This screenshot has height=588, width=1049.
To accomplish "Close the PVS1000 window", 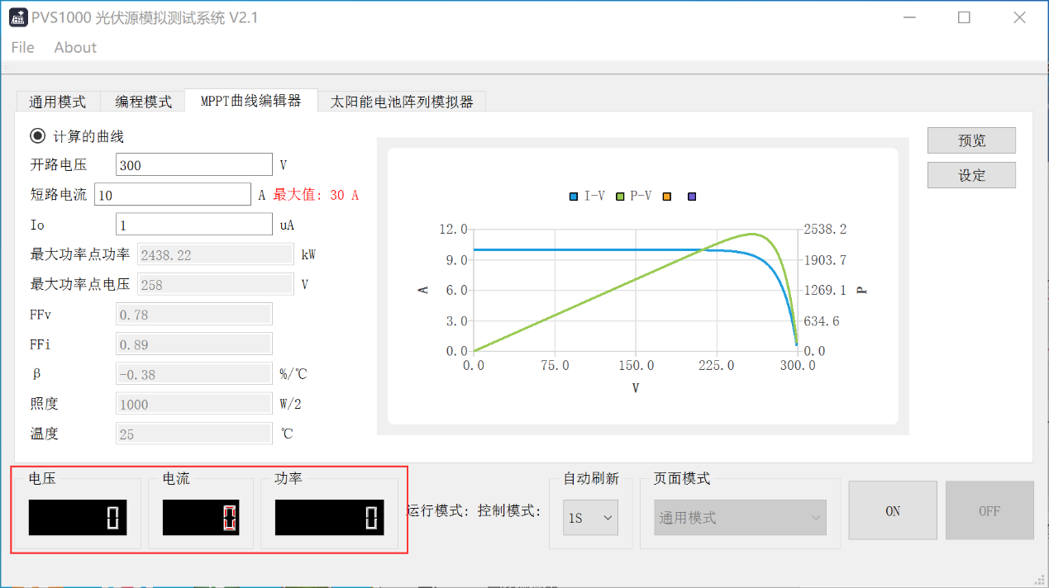I will pyautogui.click(x=1019, y=17).
